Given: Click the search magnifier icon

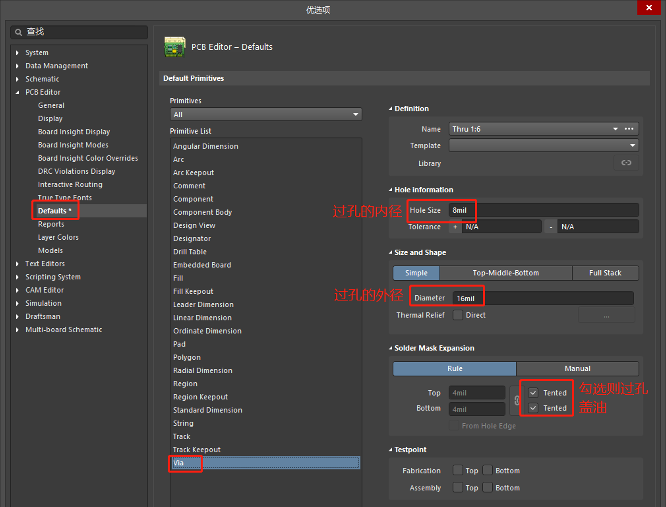Looking at the screenshot, I should click(18, 32).
